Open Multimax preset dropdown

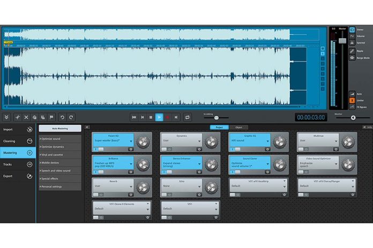click(336, 141)
